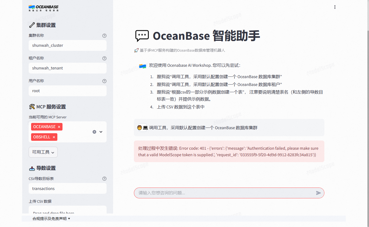Click suggestion three about creating a table from csv
This screenshot has height=227, width=369.
pos(240,96)
